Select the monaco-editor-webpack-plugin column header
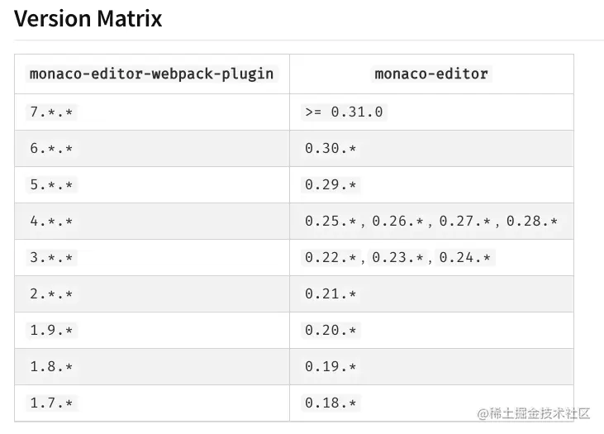 pyautogui.click(x=152, y=74)
